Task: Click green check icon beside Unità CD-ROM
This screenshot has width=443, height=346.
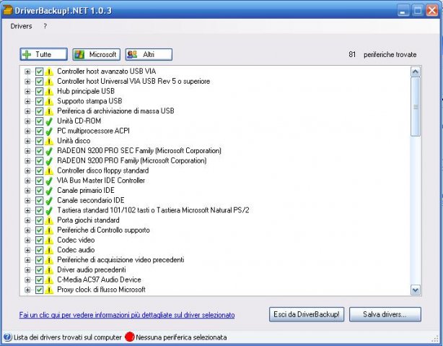Action: coord(49,121)
